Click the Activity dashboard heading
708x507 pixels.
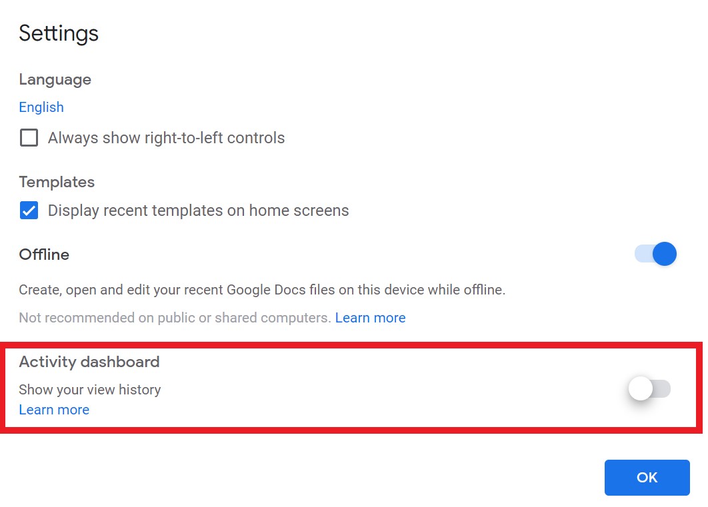pos(89,362)
